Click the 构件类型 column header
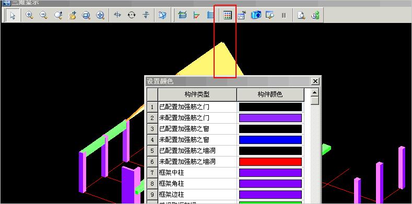Screen dimensions: 412x204 pos(197,95)
